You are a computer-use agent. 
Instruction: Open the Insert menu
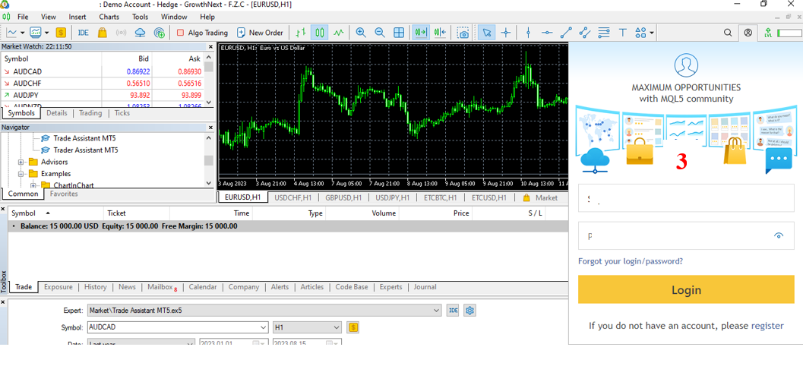(x=77, y=17)
